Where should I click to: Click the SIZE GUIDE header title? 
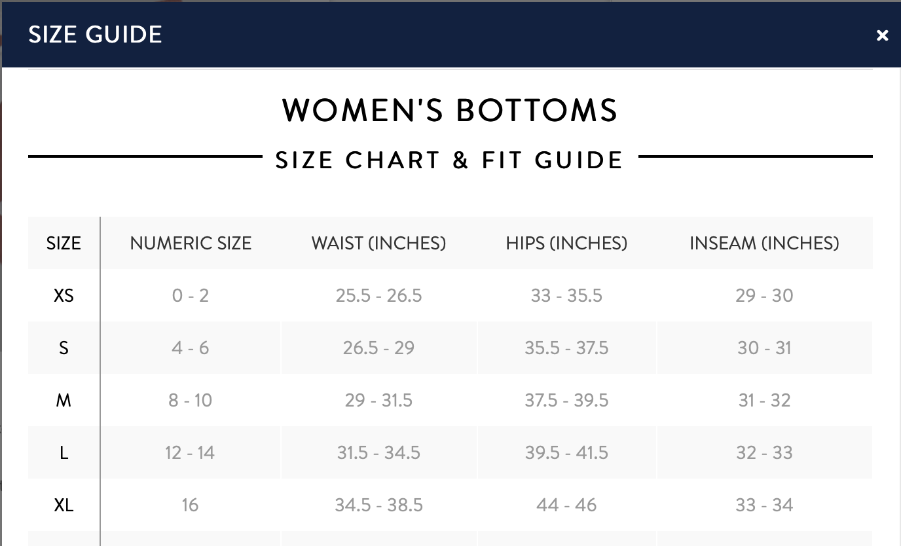[95, 35]
